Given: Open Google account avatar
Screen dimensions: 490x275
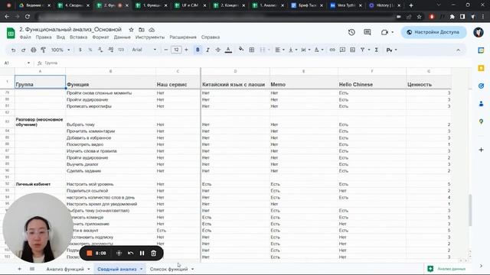Looking at the screenshot, I should (479, 32).
